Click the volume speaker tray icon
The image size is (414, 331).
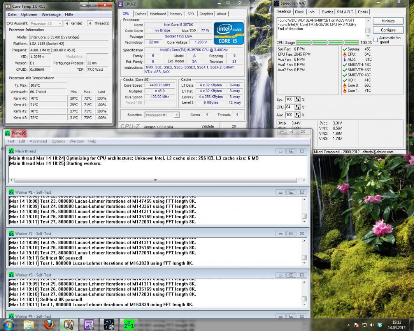(x=372, y=325)
